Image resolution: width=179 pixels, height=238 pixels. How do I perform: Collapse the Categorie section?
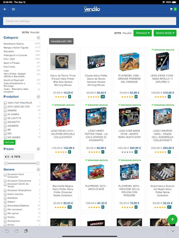pos(38,38)
